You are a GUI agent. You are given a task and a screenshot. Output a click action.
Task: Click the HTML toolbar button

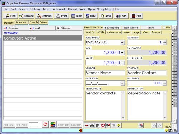click(91, 16)
